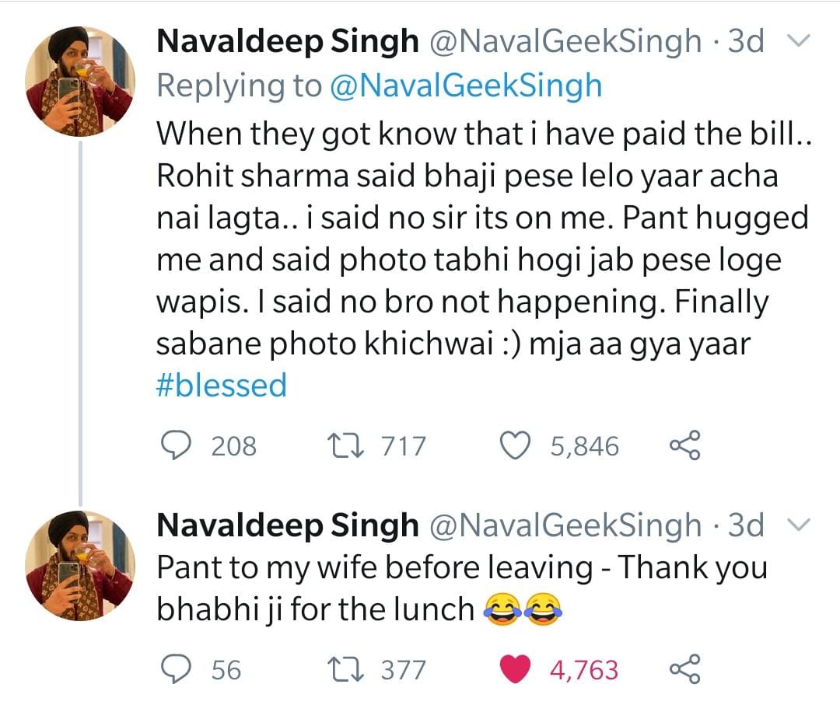Share the first tweet about the bill
840x705 pixels.
tap(685, 445)
